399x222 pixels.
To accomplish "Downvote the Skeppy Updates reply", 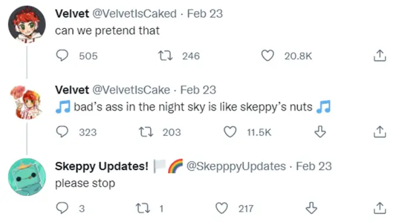I will point(311,208).
